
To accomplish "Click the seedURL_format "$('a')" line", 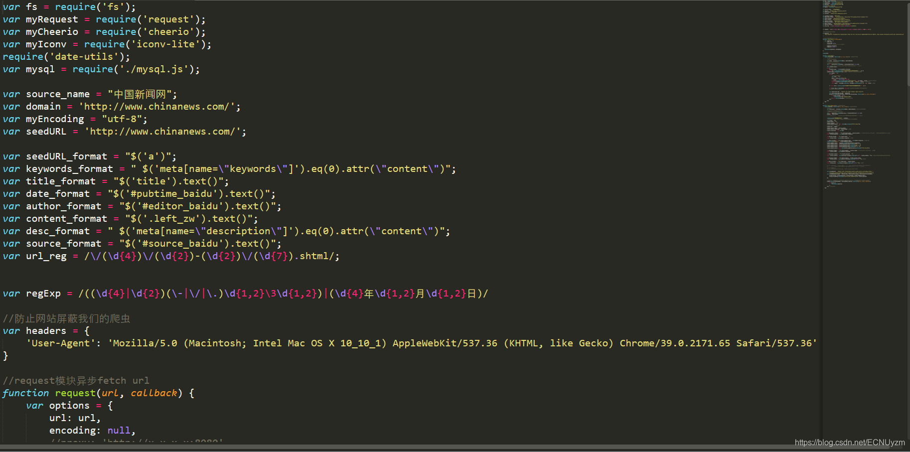I will coord(90,156).
